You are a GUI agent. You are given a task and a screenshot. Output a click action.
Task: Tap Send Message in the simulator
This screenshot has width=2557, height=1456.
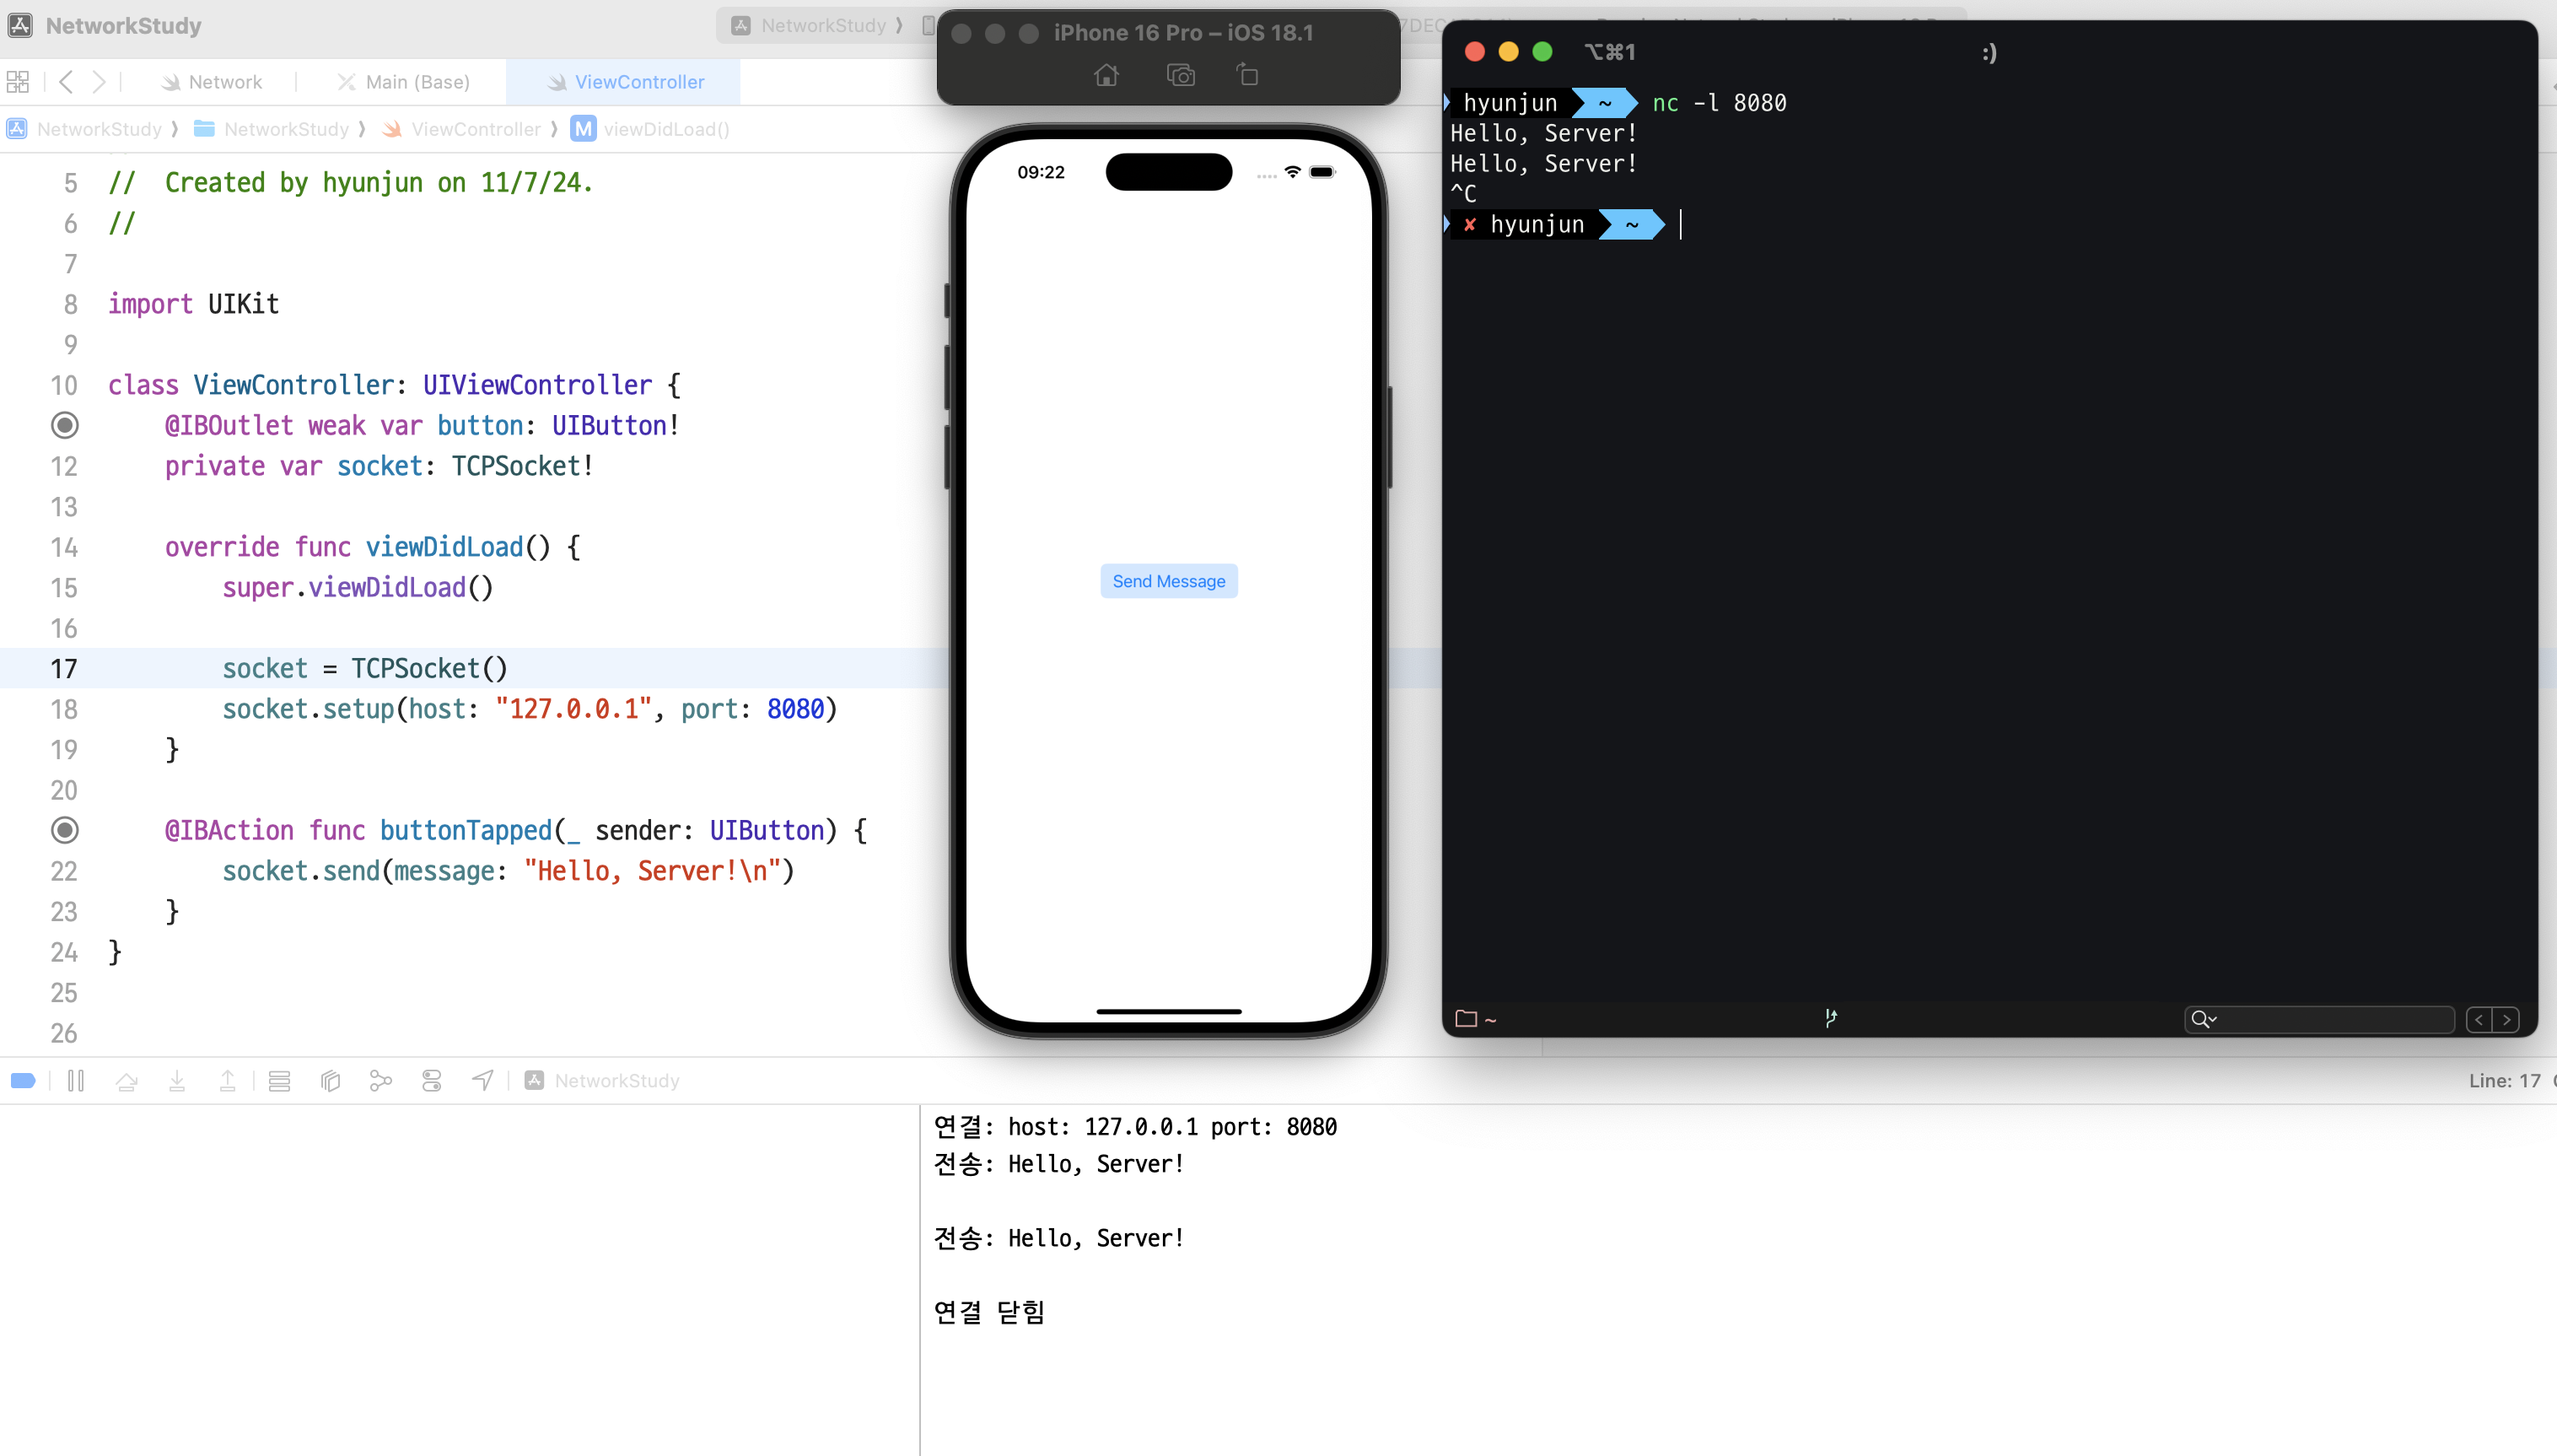[1169, 581]
